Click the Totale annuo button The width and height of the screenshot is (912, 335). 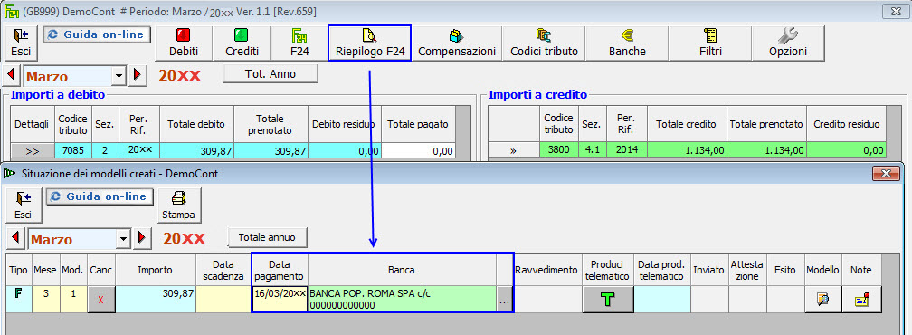(267, 237)
